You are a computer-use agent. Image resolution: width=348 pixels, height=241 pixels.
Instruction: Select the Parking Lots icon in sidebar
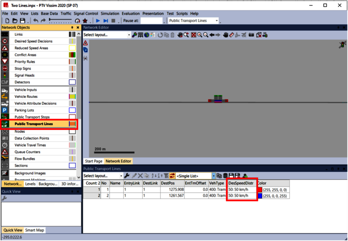pos(5,110)
